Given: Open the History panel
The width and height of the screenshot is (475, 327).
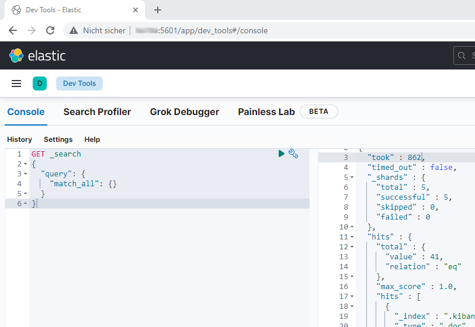Looking at the screenshot, I should click(19, 140).
